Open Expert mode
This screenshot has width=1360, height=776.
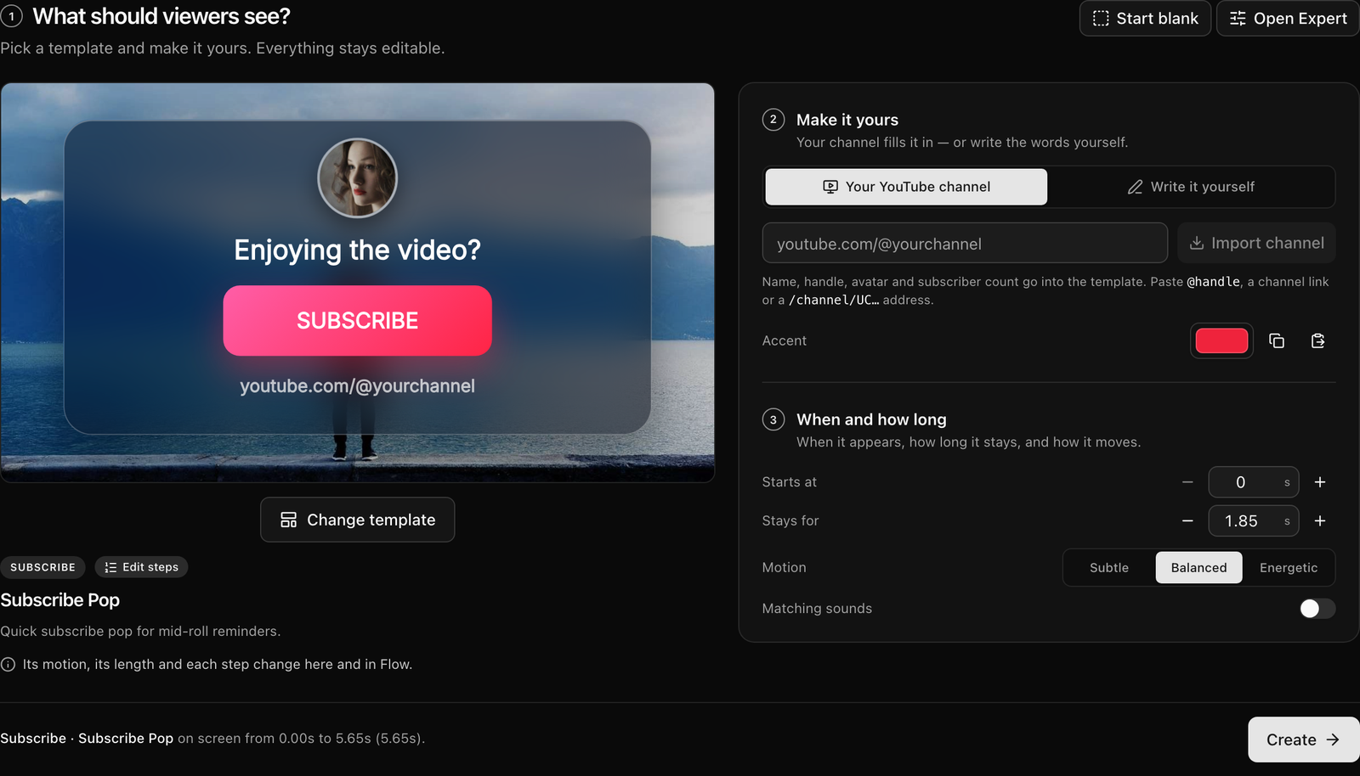(x=1289, y=19)
